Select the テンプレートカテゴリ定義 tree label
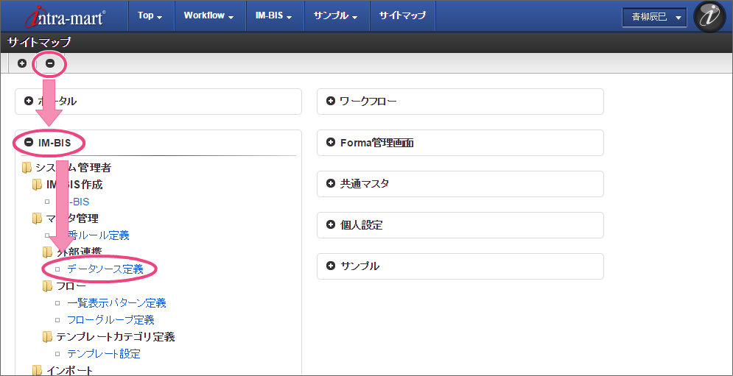 coord(116,336)
